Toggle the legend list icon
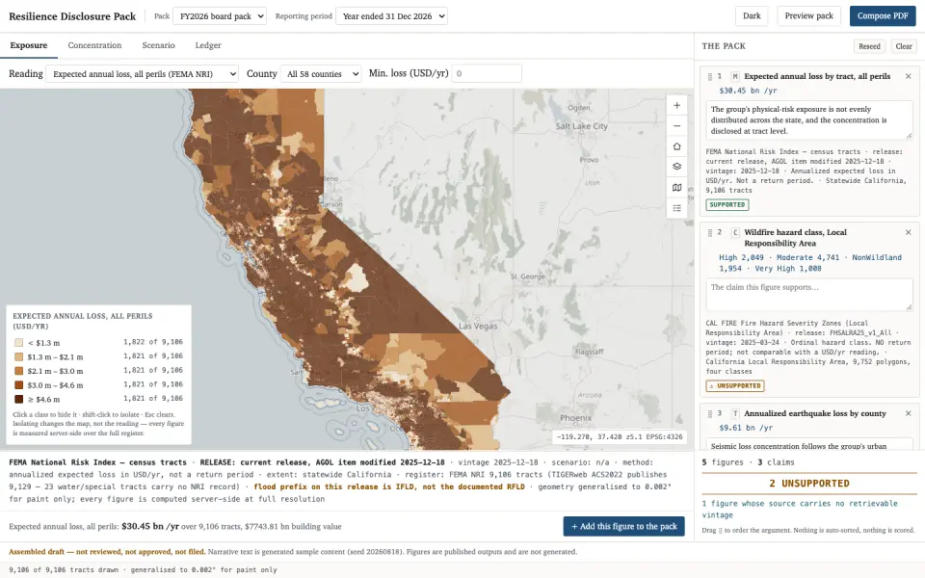This screenshot has width=925, height=578. [x=676, y=208]
